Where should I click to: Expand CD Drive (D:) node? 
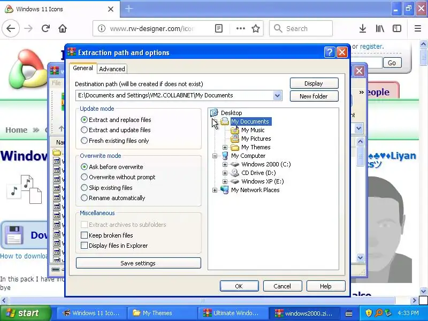[225, 173]
